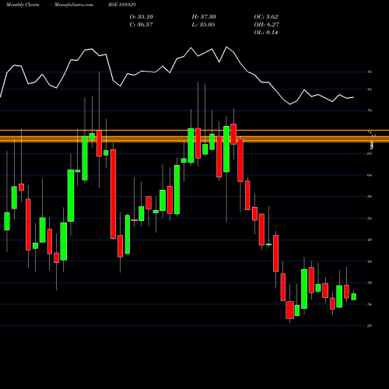Click the thick orange horizontal resistance band
This screenshot has height=389, width=389.
coord(194,139)
